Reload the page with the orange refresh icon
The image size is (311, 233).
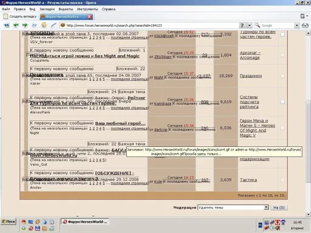[x=44, y=25]
